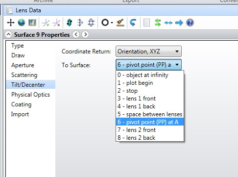Screen dimensions: 238x177
Task: Click the Lens Data title text
Action: (28, 10)
